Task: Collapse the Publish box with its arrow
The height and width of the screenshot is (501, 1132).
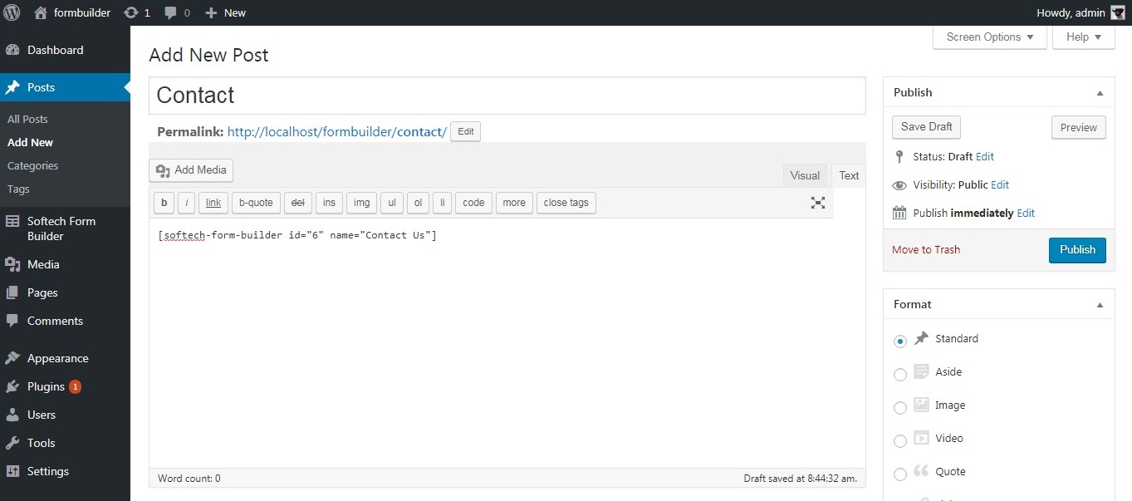Action: tap(1100, 93)
